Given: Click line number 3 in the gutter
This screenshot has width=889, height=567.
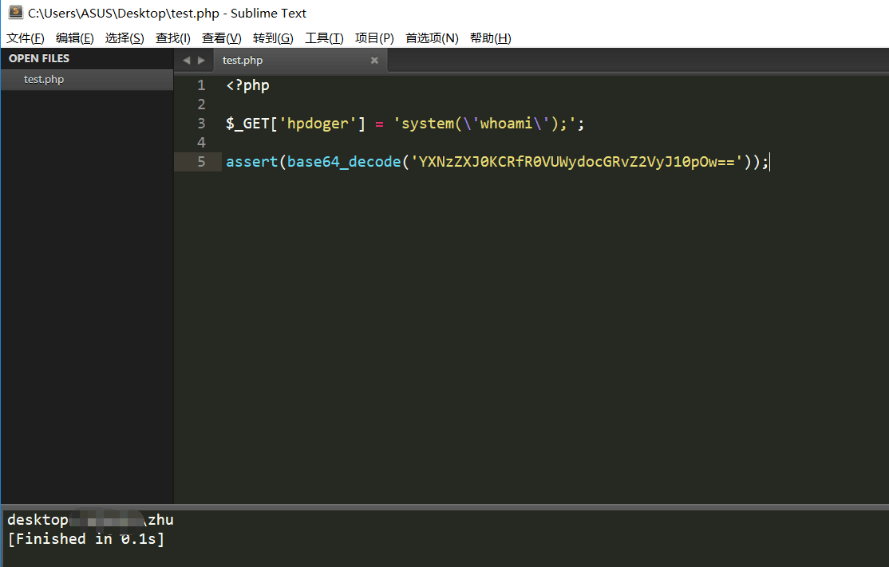Looking at the screenshot, I should 201,124.
